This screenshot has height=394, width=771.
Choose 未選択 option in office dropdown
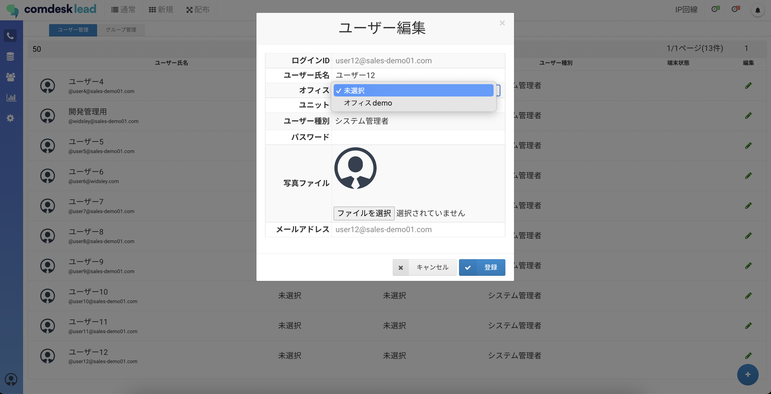(413, 91)
